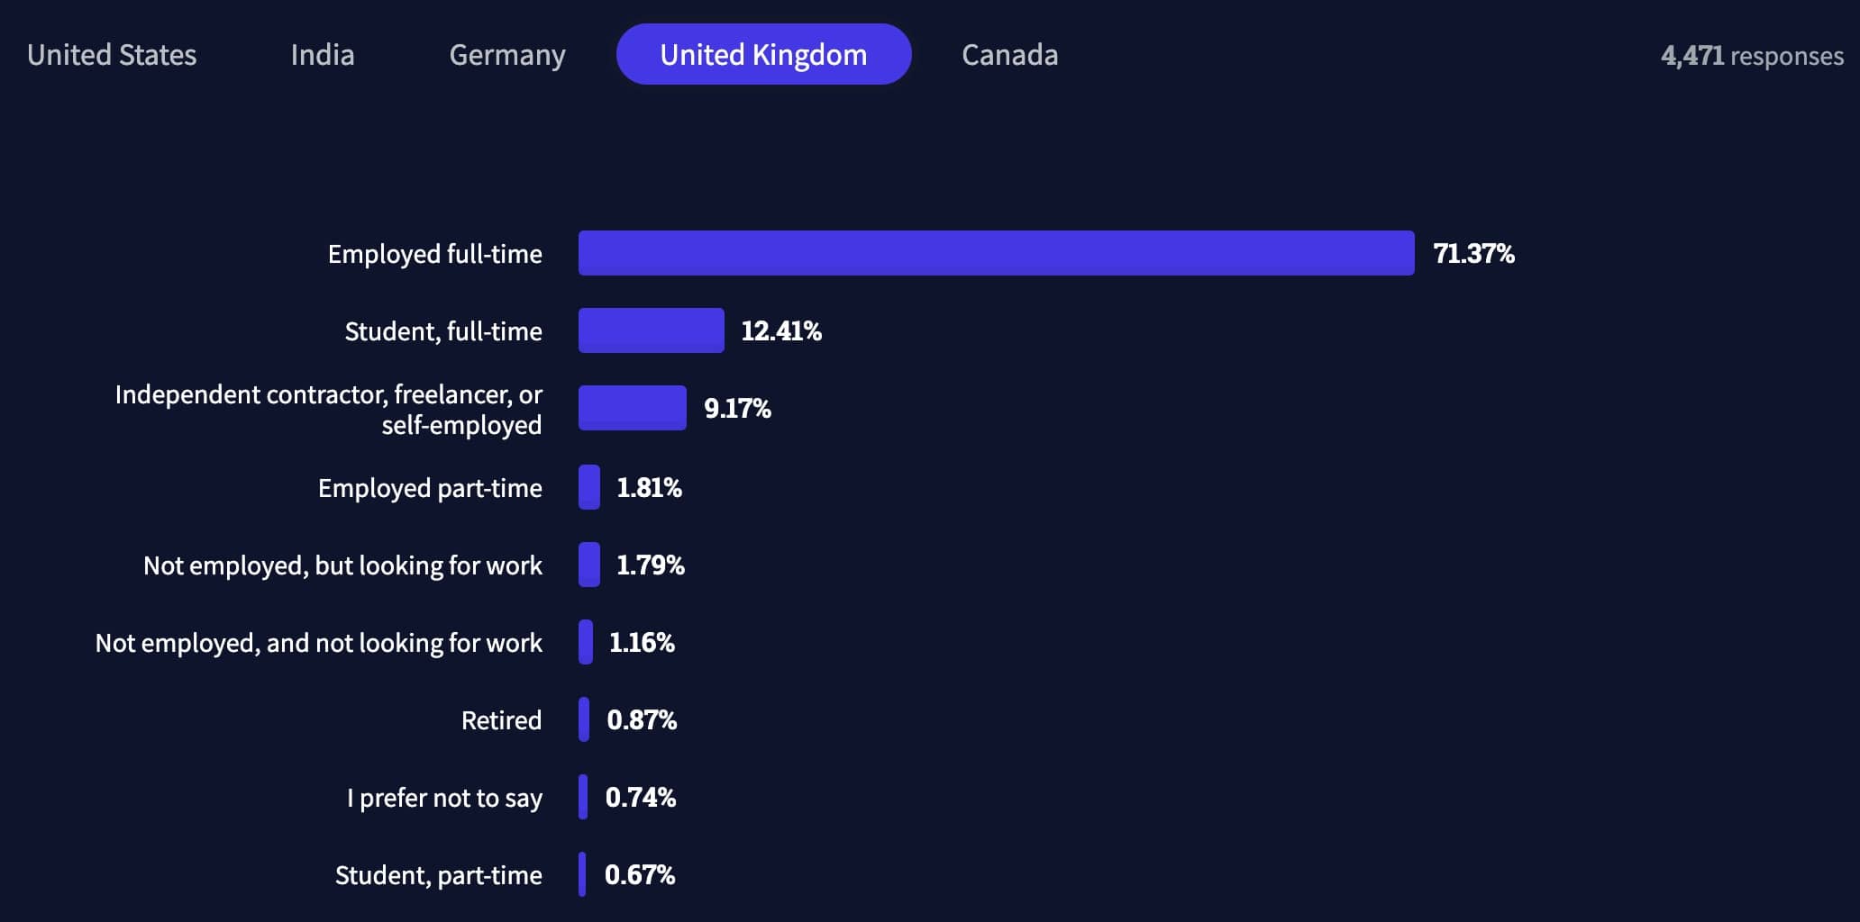Viewport: 1860px width, 922px height.
Task: Click the 'Employed full-time' category label
Action: point(434,254)
